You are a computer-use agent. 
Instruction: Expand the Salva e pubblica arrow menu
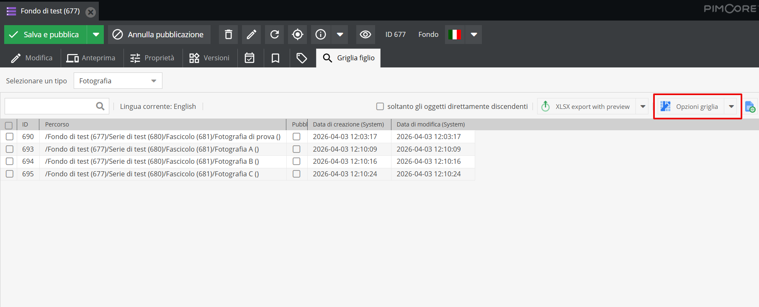coord(96,34)
